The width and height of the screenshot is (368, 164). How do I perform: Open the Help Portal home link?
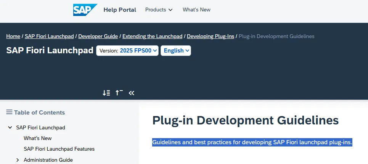click(x=120, y=10)
